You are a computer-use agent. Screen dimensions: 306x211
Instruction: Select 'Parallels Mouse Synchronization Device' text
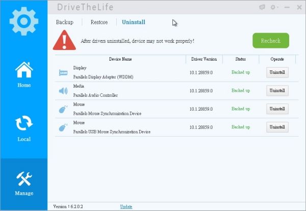(107, 114)
